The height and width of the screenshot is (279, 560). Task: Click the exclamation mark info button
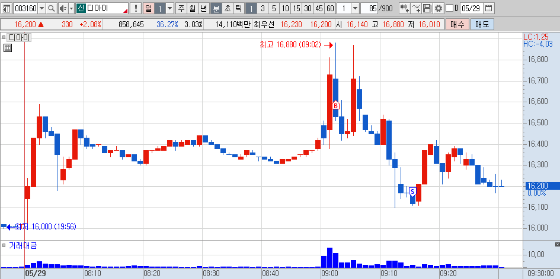coord(135,8)
